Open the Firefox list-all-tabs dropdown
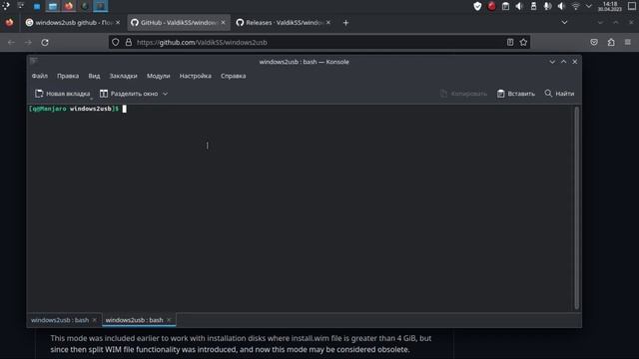This screenshot has height=359, width=639. pos(564,23)
